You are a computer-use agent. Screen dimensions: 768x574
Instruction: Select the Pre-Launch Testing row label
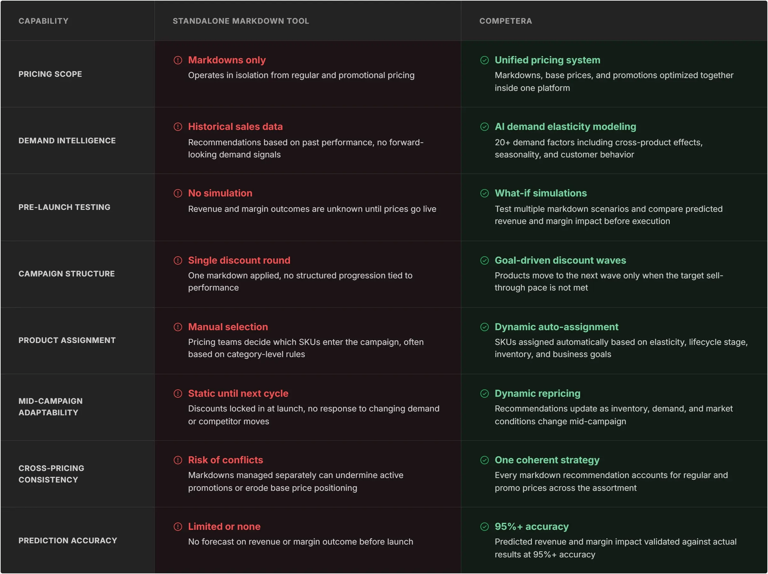(64, 207)
